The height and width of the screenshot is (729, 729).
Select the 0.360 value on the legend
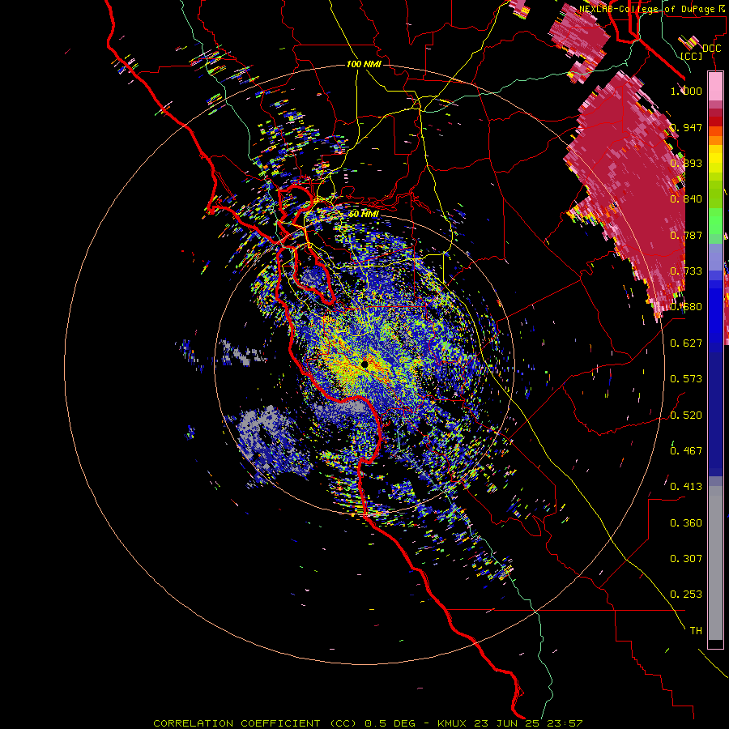tap(686, 523)
